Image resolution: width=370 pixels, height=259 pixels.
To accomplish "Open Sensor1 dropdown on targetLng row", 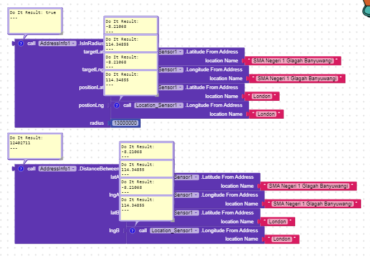I will pos(171,70).
